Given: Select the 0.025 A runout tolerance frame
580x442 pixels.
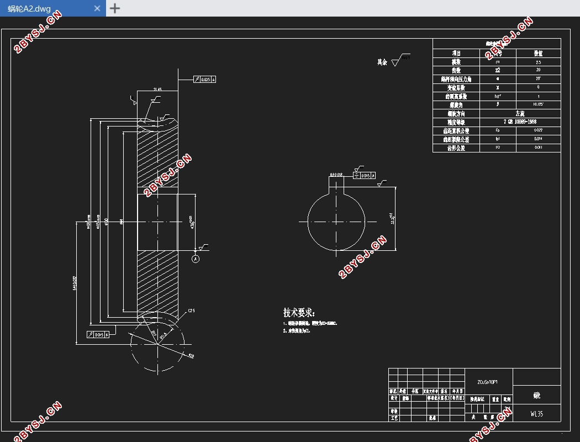Looking at the screenshot, I should tap(204, 80).
